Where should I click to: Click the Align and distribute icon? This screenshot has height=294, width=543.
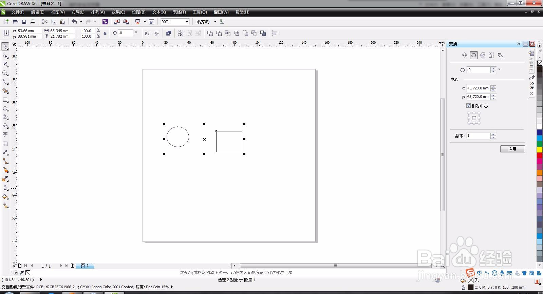tap(275, 33)
